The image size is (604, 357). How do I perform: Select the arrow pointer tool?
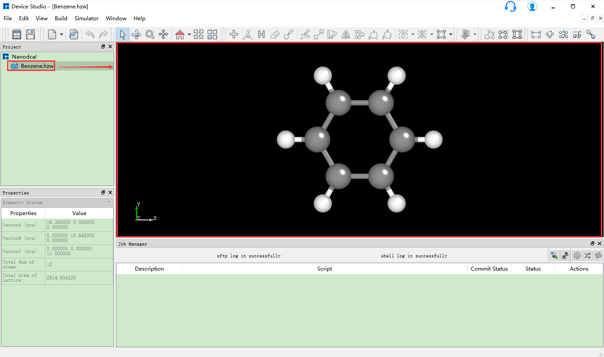point(123,34)
